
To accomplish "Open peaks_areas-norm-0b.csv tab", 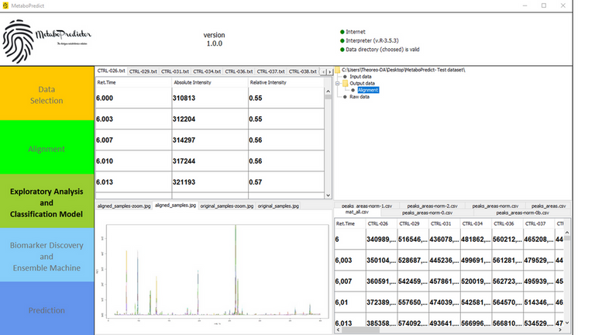I will 522,213.
